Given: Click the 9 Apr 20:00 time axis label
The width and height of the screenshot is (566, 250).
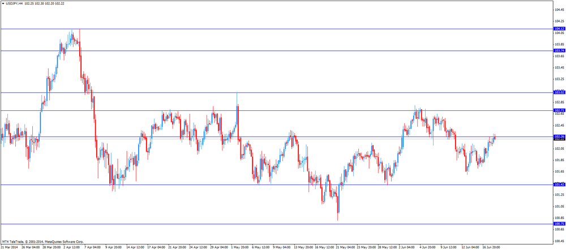Looking at the screenshot, I should tap(114, 247).
